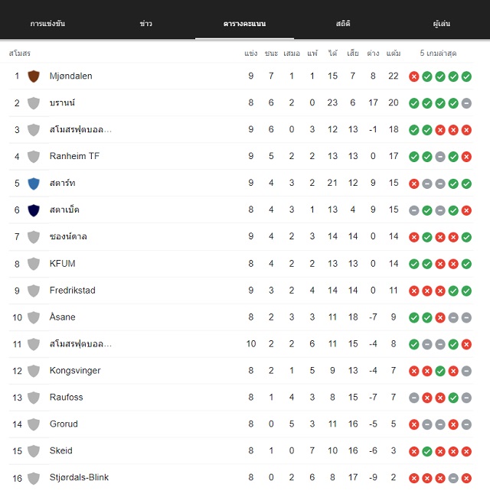Open the KFUM team link
Screen dimensions: 490x497
[63, 264]
